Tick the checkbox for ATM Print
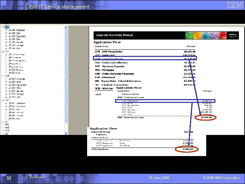245x184 pixels. coord(6,39)
